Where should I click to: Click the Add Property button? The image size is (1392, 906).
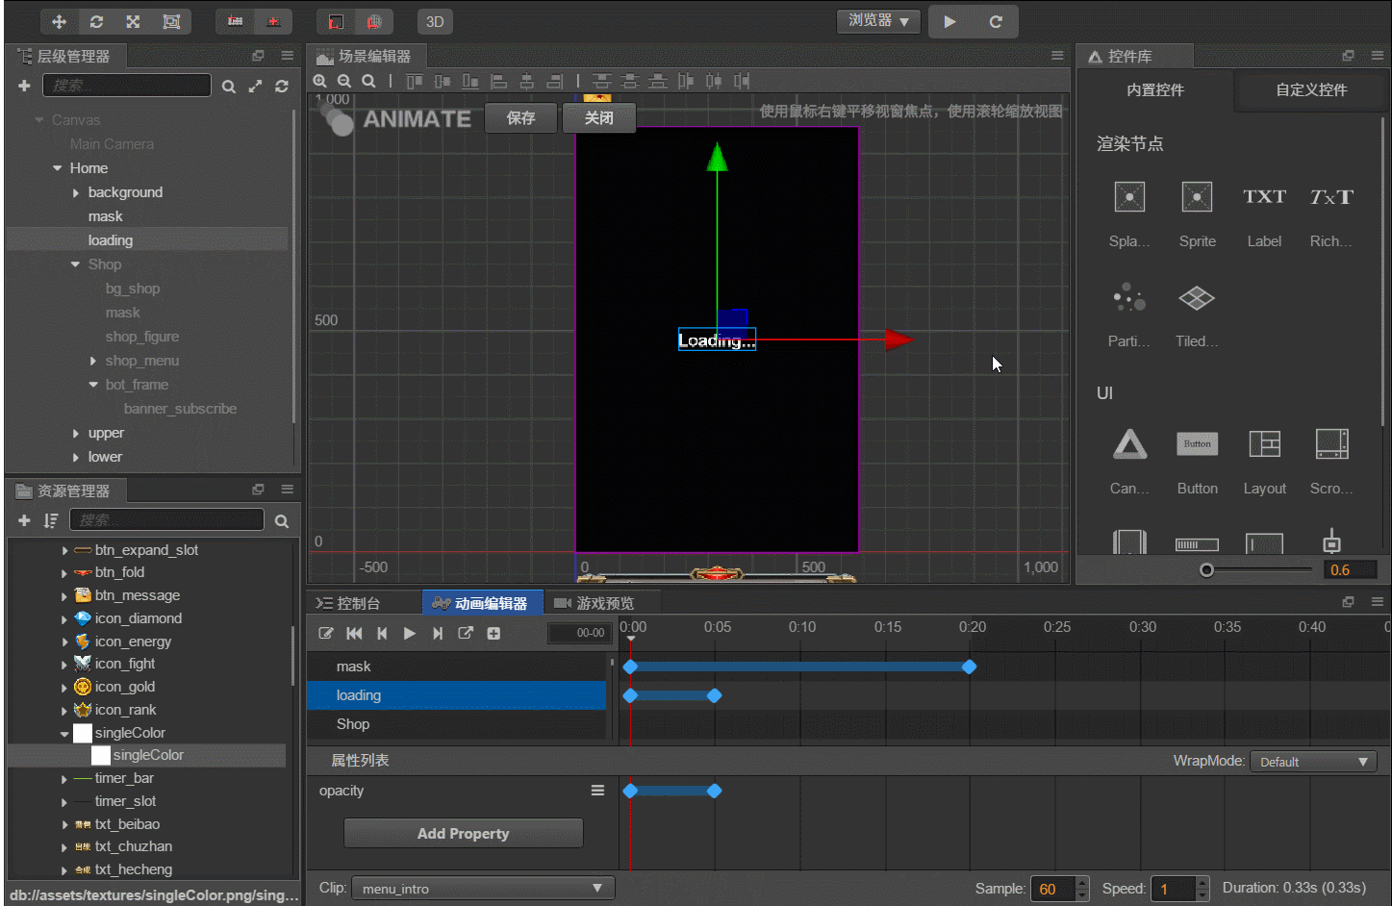click(464, 833)
